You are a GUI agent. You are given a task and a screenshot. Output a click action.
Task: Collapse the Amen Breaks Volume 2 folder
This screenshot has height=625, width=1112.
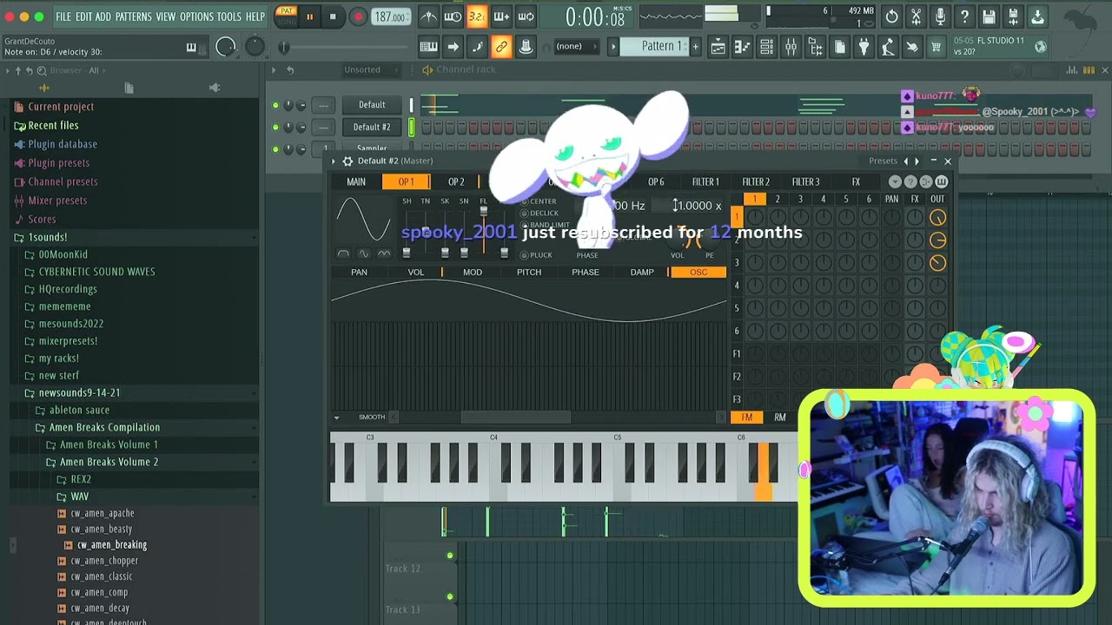[x=109, y=462]
